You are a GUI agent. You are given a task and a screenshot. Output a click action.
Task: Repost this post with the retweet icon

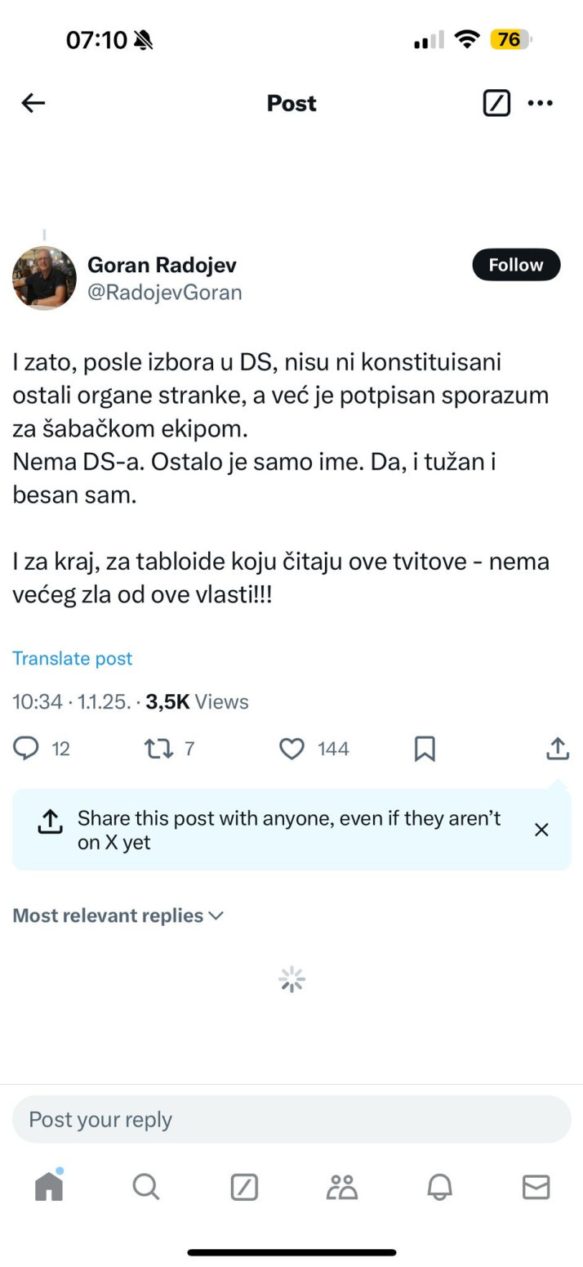[158, 748]
